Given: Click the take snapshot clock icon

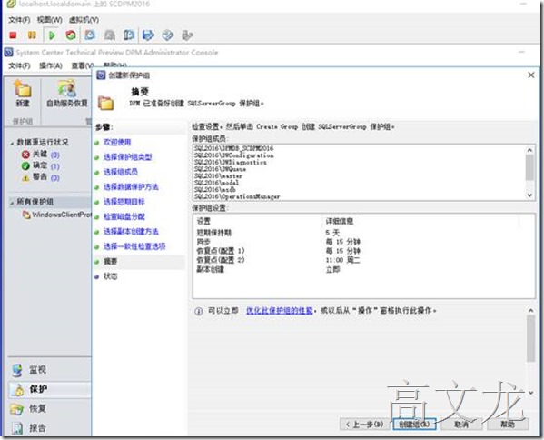Looking at the screenshot, I should [x=90, y=35].
